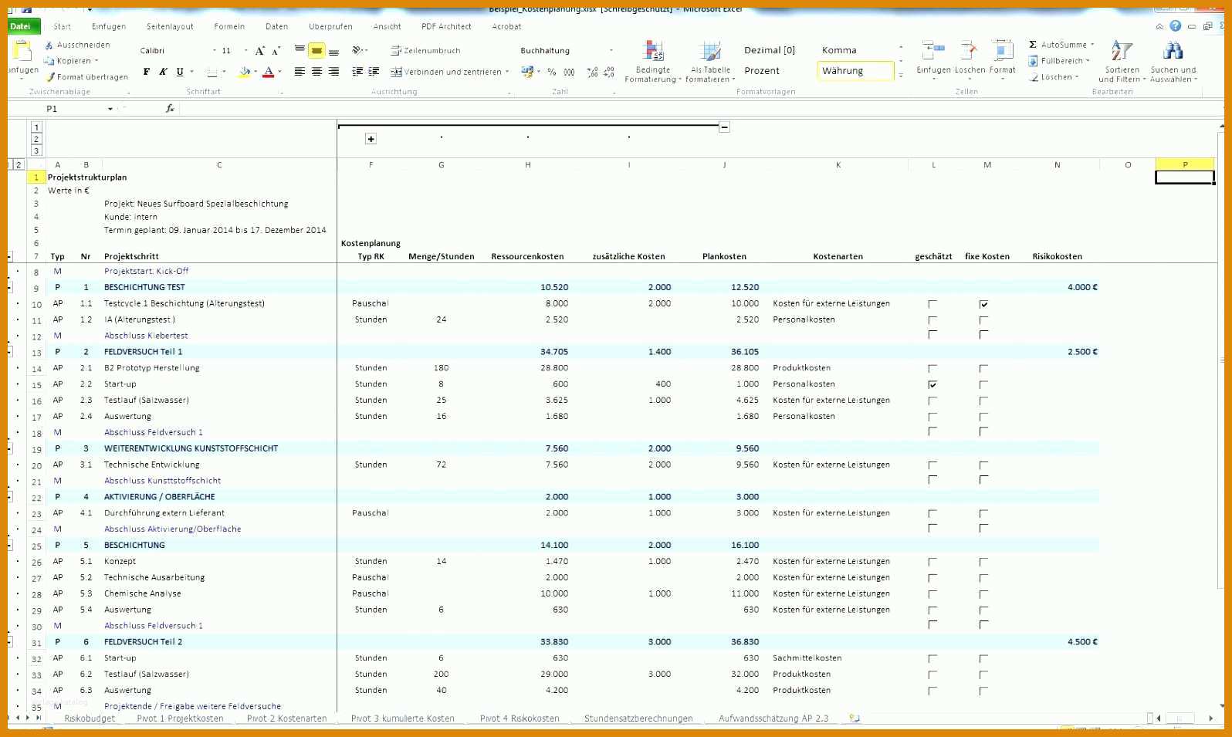
Task: Click the insert function fx icon
Action: tap(170, 109)
